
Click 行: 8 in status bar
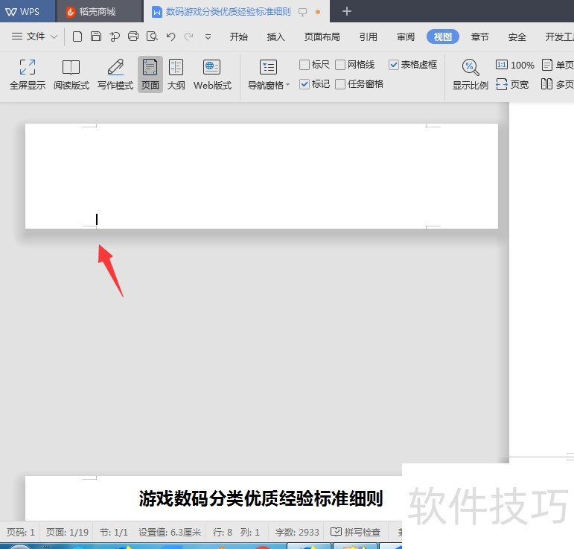(x=223, y=532)
